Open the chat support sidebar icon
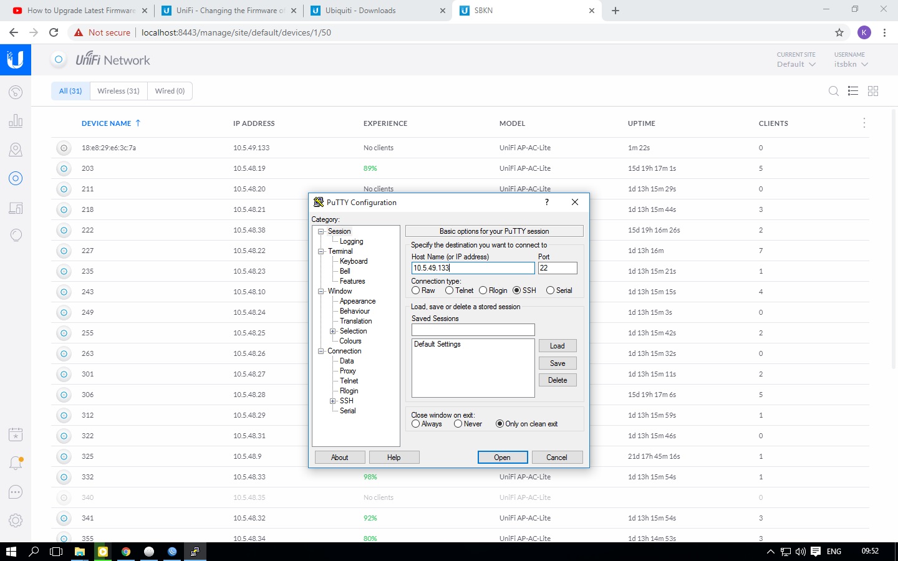Viewport: 898px width, 561px height. (x=16, y=492)
